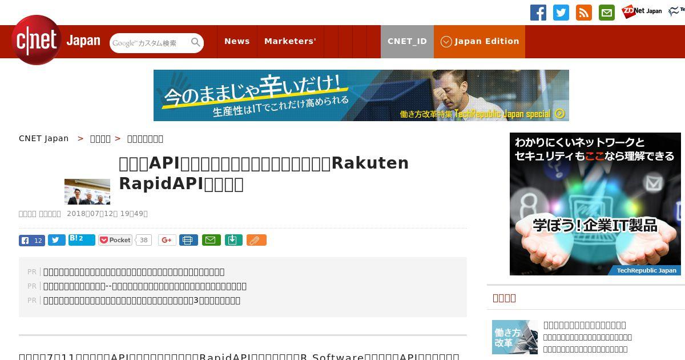The height and width of the screenshot is (360, 685).
Task: Click the Google custom search field
Action: click(150, 43)
